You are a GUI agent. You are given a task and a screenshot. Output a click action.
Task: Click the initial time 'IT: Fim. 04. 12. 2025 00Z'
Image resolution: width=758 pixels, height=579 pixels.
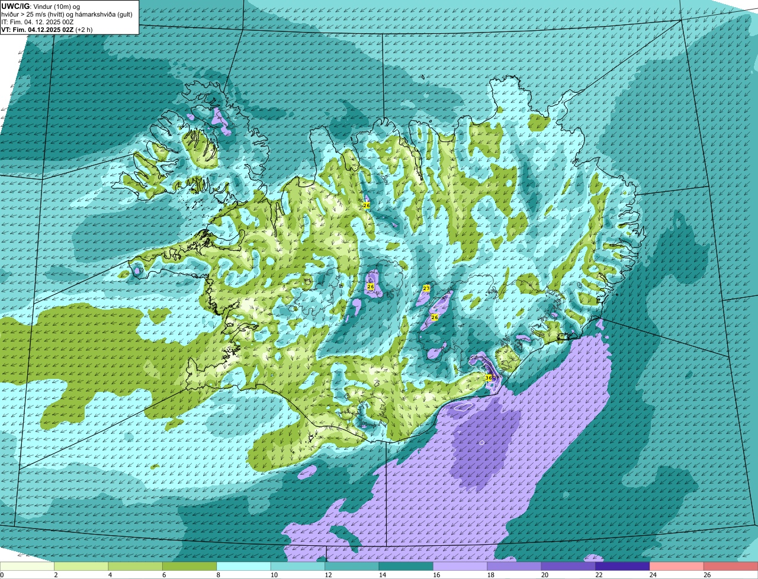(x=37, y=21)
